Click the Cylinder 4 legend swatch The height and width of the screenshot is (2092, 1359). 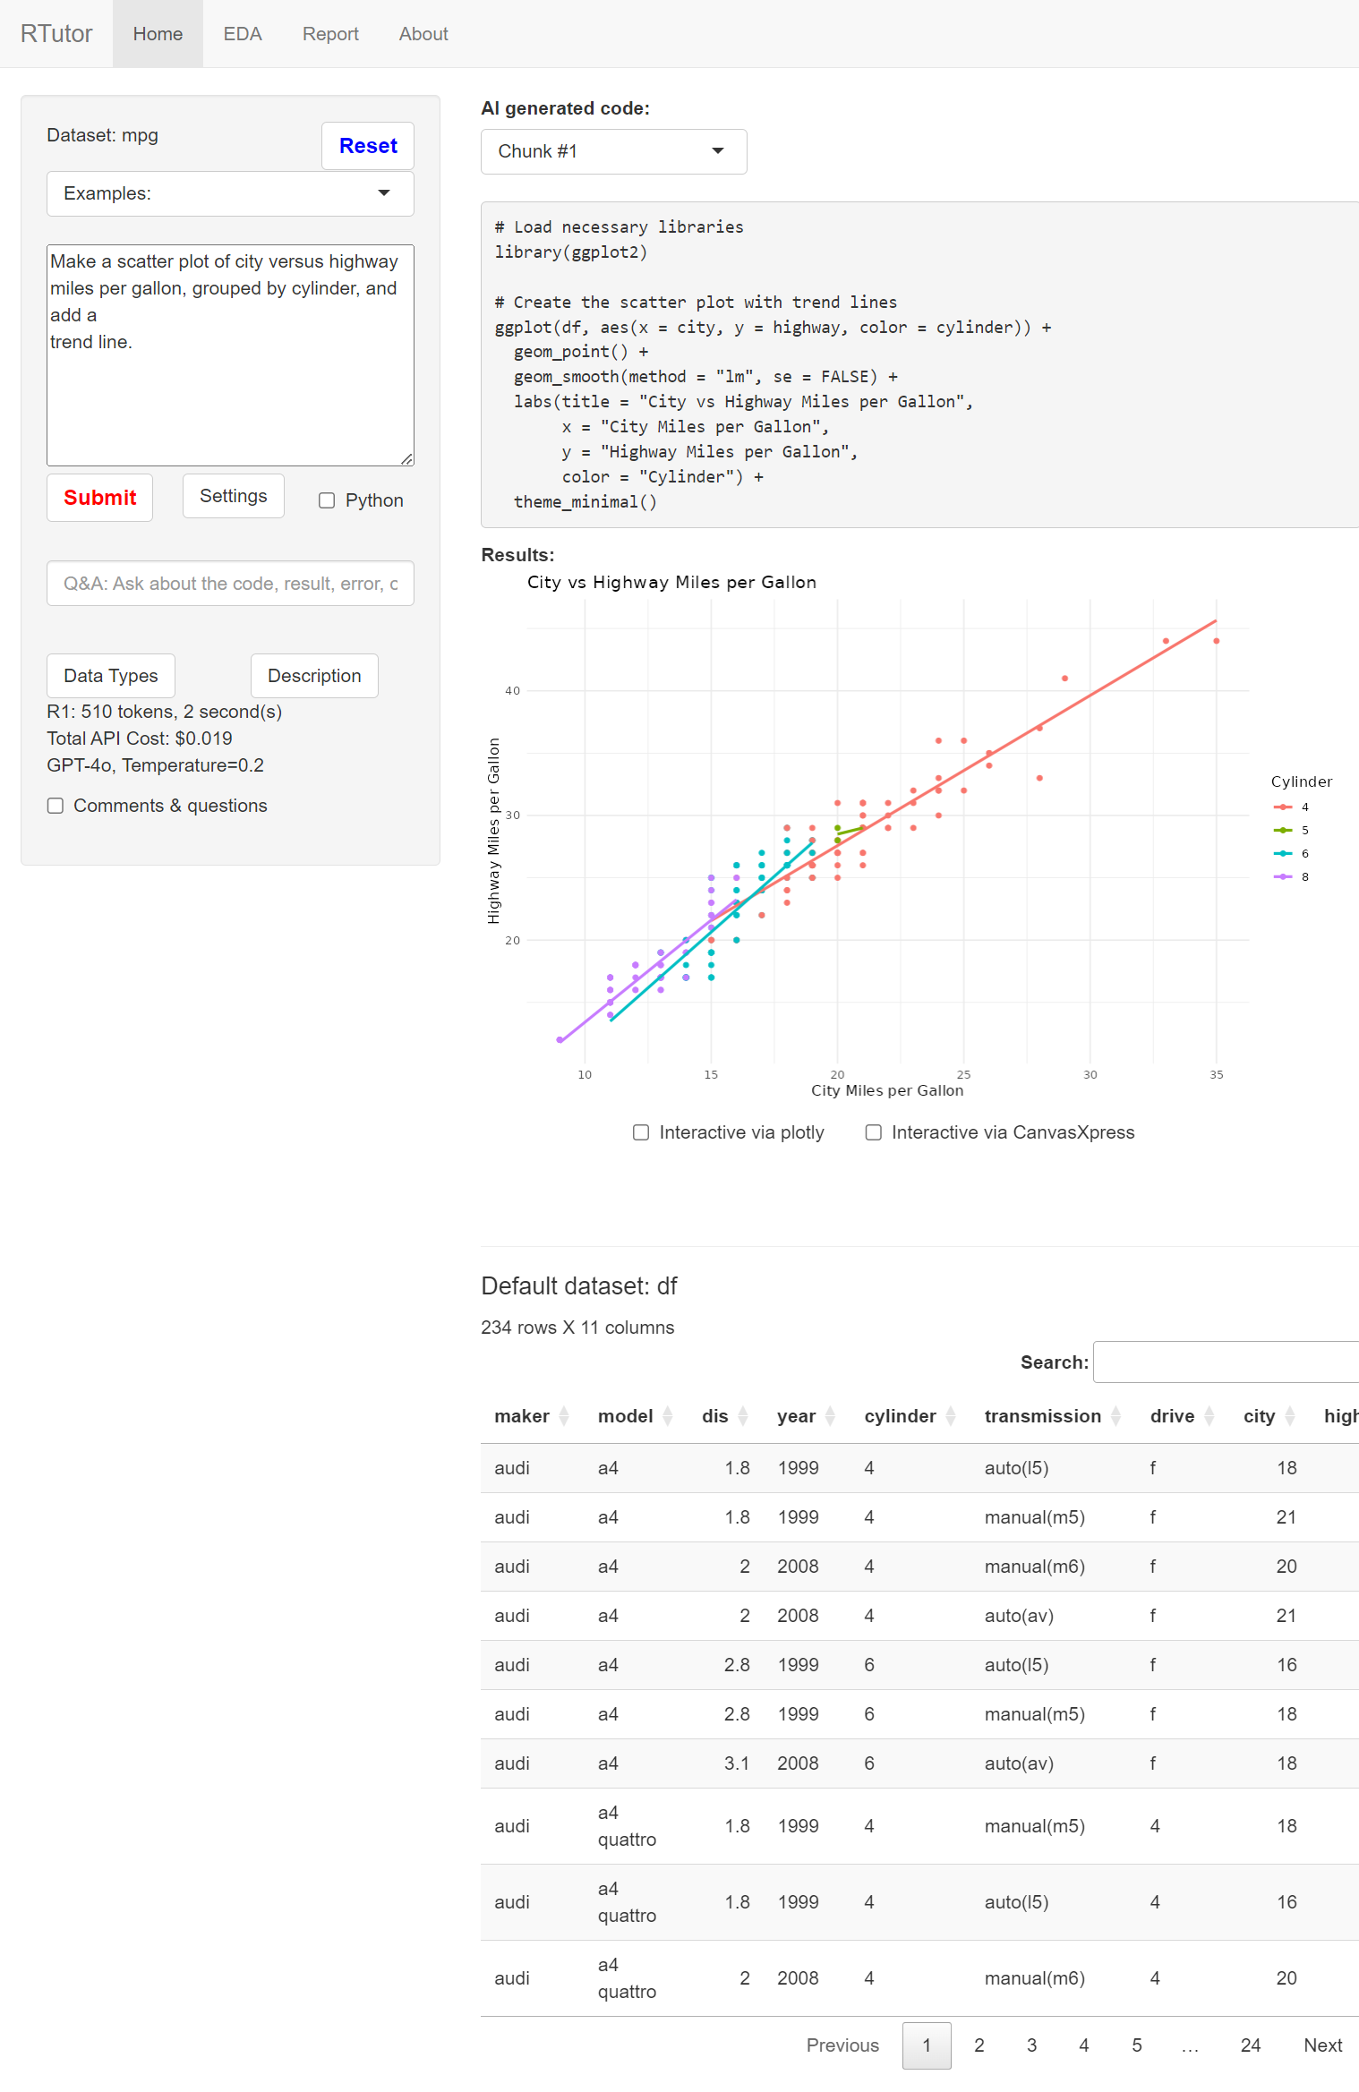(1283, 807)
